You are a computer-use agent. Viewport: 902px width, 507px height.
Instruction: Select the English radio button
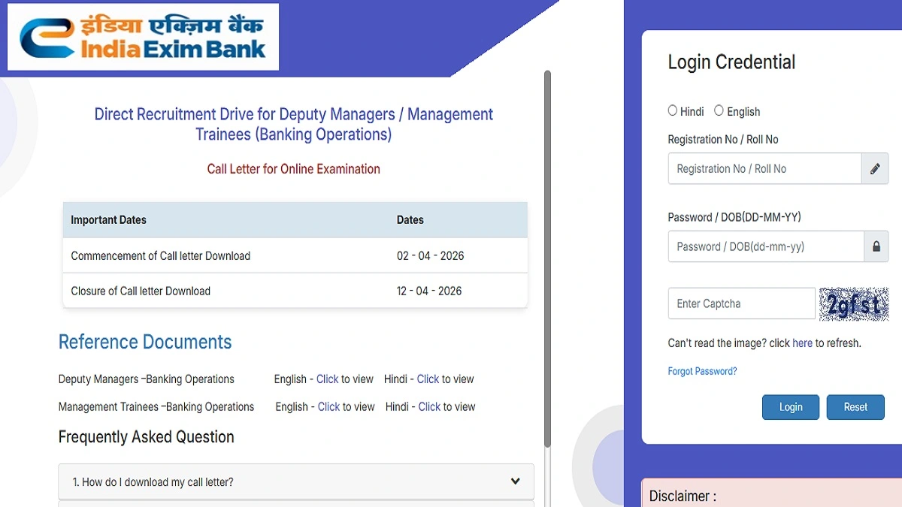(718, 110)
